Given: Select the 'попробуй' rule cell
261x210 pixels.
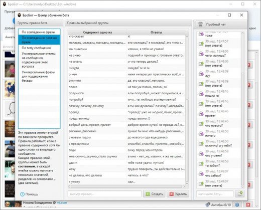Looking at the screenshot, I should click(97, 100).
